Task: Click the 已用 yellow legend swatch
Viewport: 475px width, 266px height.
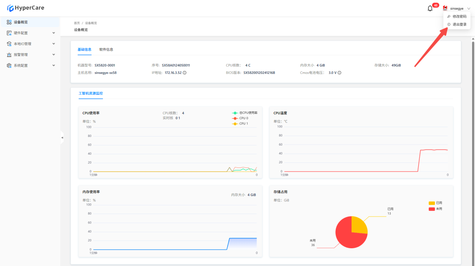Action: click(432, 203)
